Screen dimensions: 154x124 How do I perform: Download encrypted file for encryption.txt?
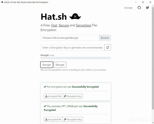click(x=53, y=96)
